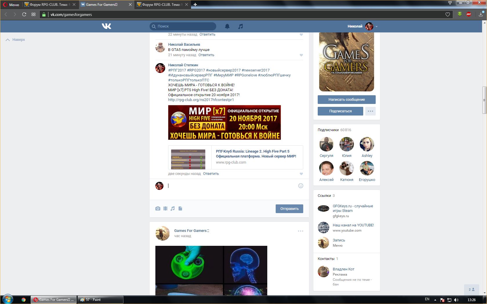The image size is (487, 304).
Task: Go to top with the Наверх link
Action: (15, 40)
